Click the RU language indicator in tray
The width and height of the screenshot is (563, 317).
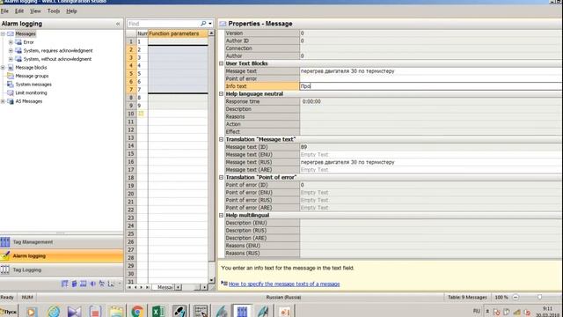477,311
